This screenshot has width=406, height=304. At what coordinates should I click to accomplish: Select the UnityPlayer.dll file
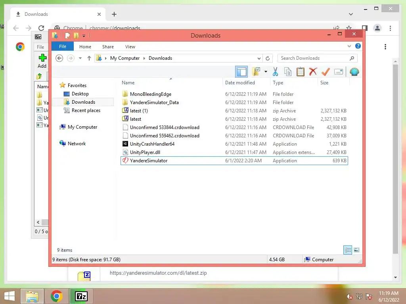click(x=234, y=152)
